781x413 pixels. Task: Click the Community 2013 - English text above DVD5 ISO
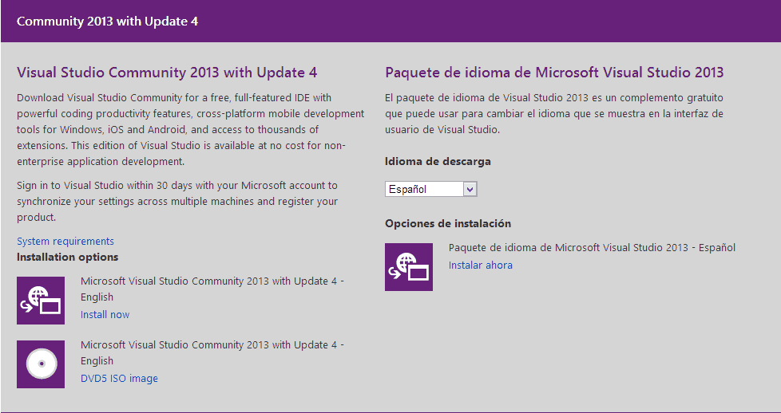point(212,352)
